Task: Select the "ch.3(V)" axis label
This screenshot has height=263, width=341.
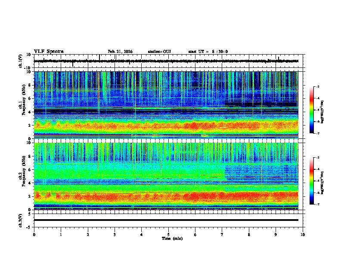Action: point(21,220)
